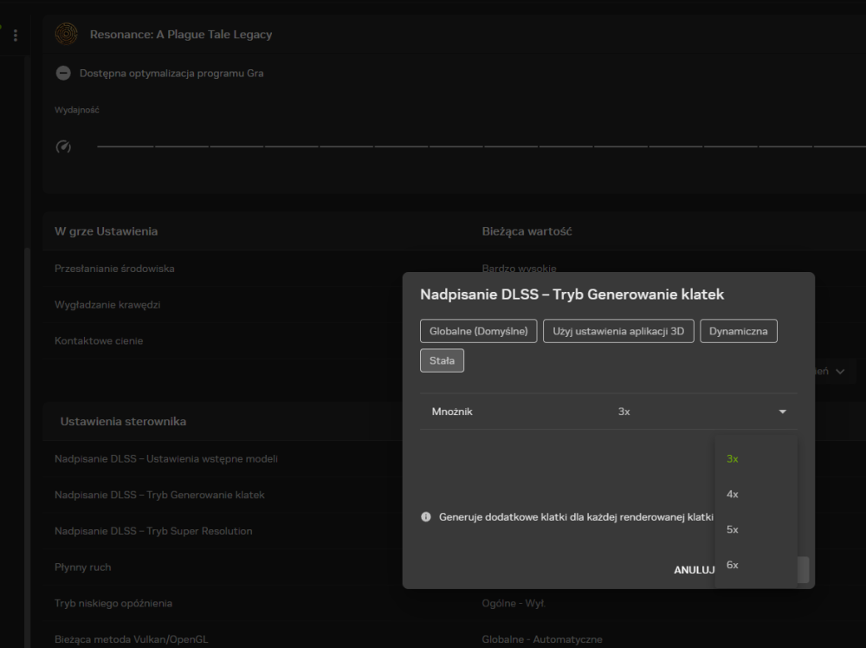Click the info icon in the dialog
Screen dimensions: 866x648
[x=426, y=517]
